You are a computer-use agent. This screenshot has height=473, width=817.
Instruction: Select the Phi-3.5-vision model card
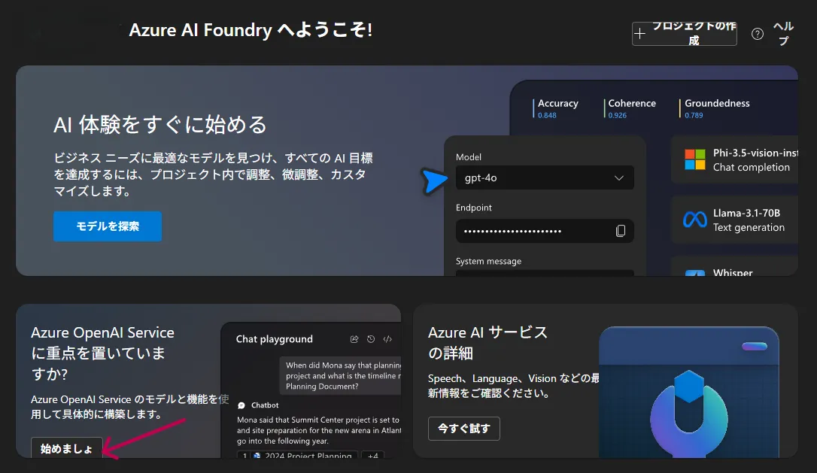pos(734,160)
